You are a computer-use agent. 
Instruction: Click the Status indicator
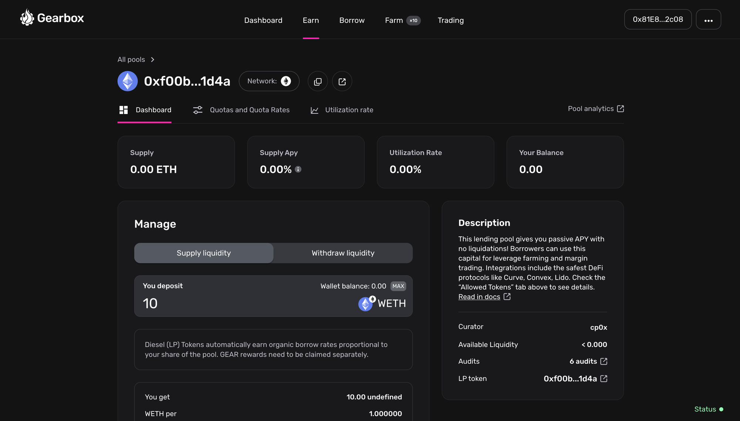tap(708, 409)
